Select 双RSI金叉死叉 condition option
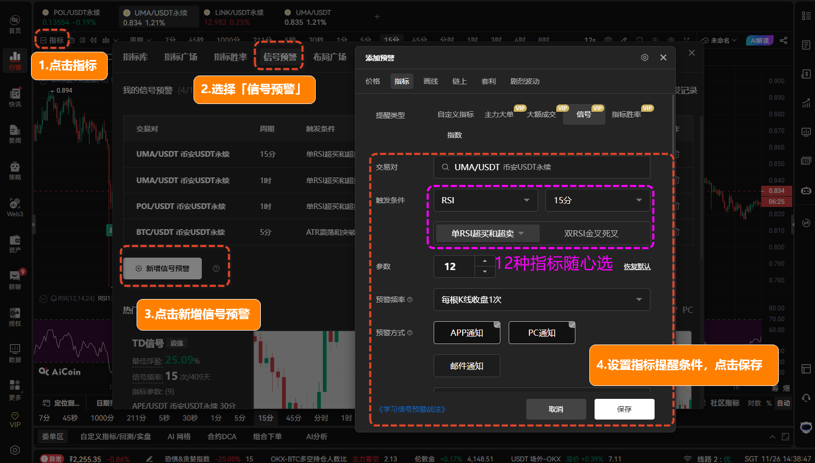This screenshot has height=463, width=815. 591,233
